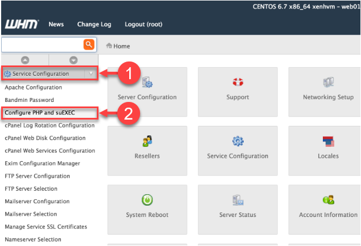This screenshot has width=361, height=246.
Task: Click the System Reboot power icon
Action: 147,200
